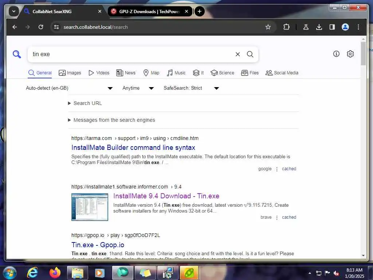Reload the current page

(41, 27)
